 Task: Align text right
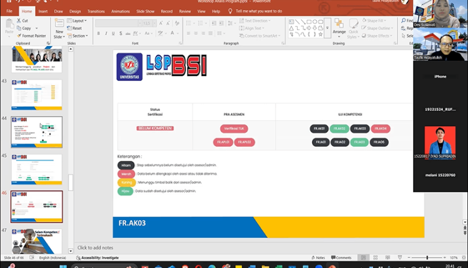203,34
